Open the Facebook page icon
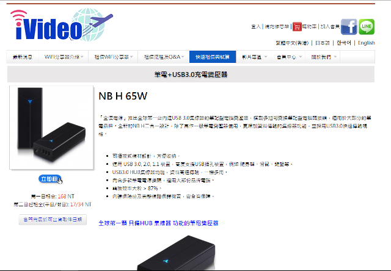 349,27
